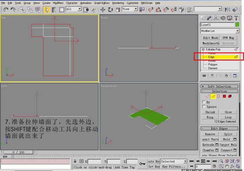Viewport: 244px width, 171px height.
Task: Open the Hierarchy command panel tab
Action: [216, 18]
